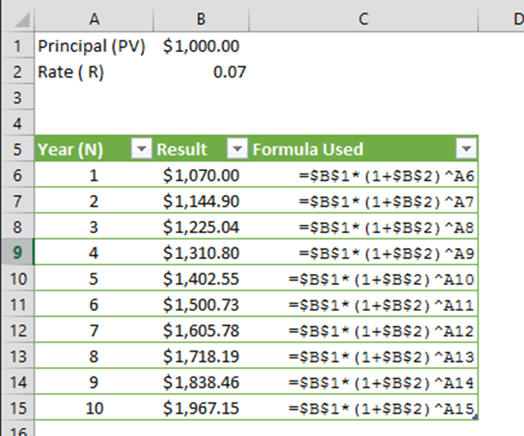The height and width of the screenshot is (436, 524).
Task: Open the Result column filter dropdown
Action: pos(237,148)
